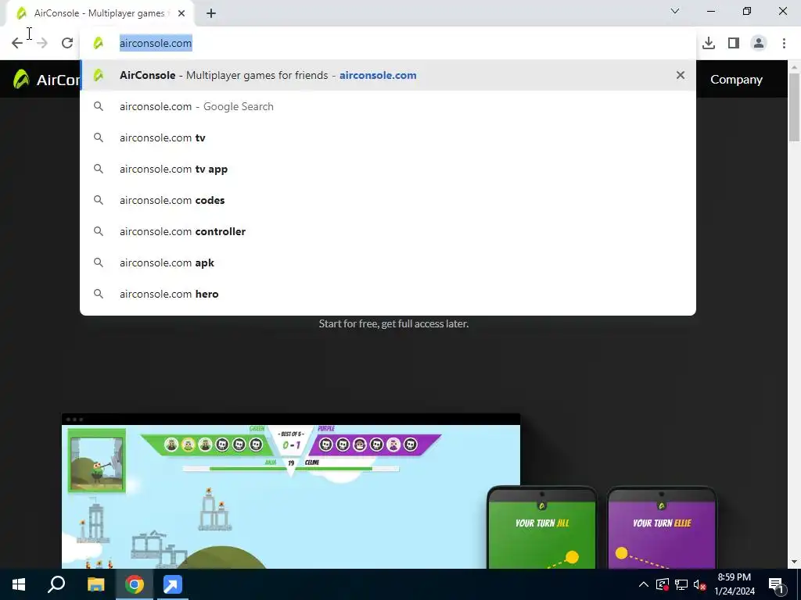Show hidden system tray icons
The height and width of the screenshot is (600, 801).
tap(644, 584)
